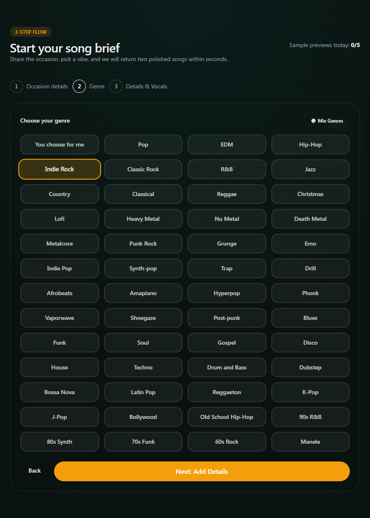Screen dimensions: 370x518
Task: Select the Manele genre option
Action: (x=311, y=442)
